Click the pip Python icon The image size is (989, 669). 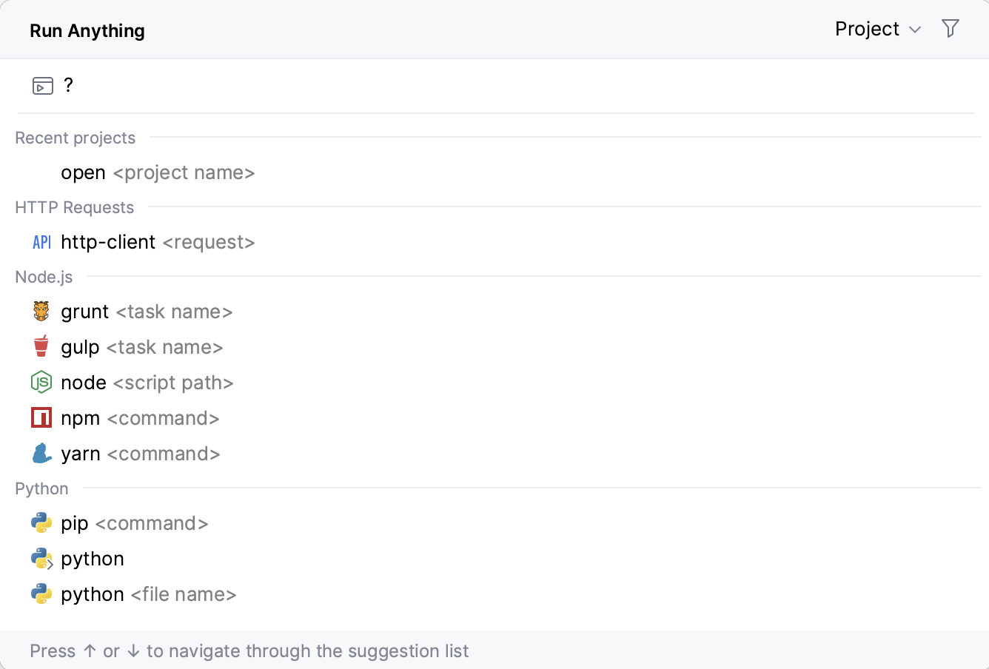click(x=42, y=522)
